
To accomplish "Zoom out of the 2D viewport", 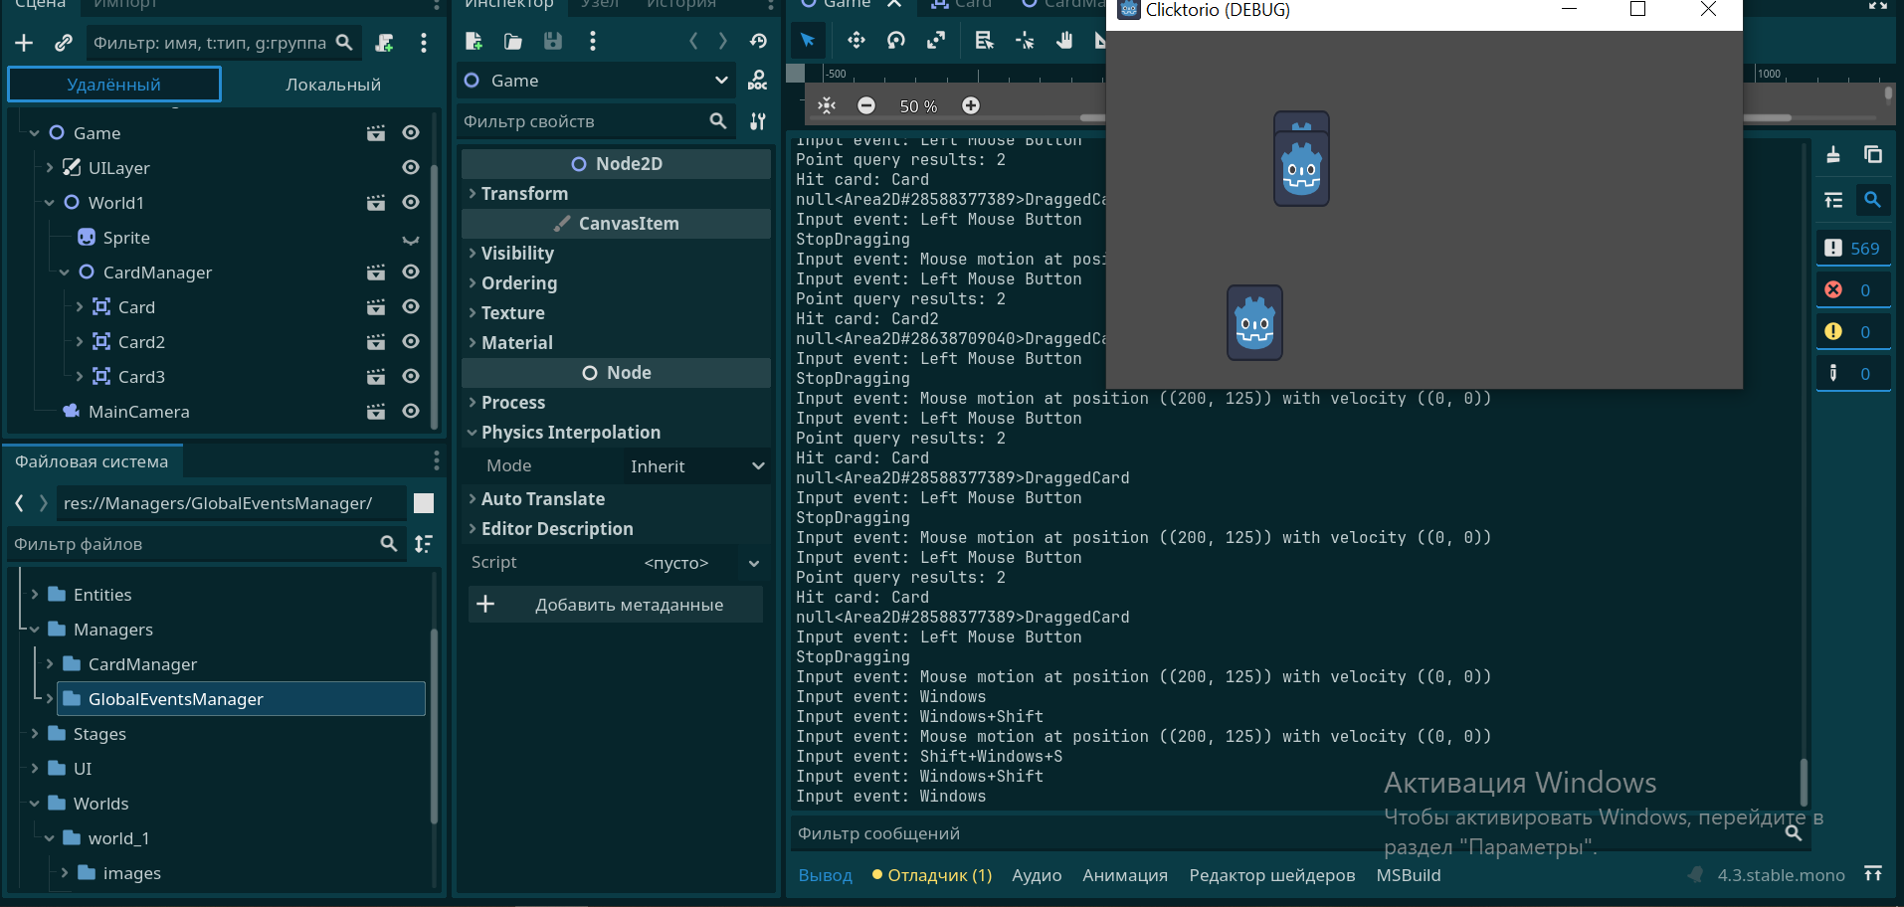I will click(866, 105).
